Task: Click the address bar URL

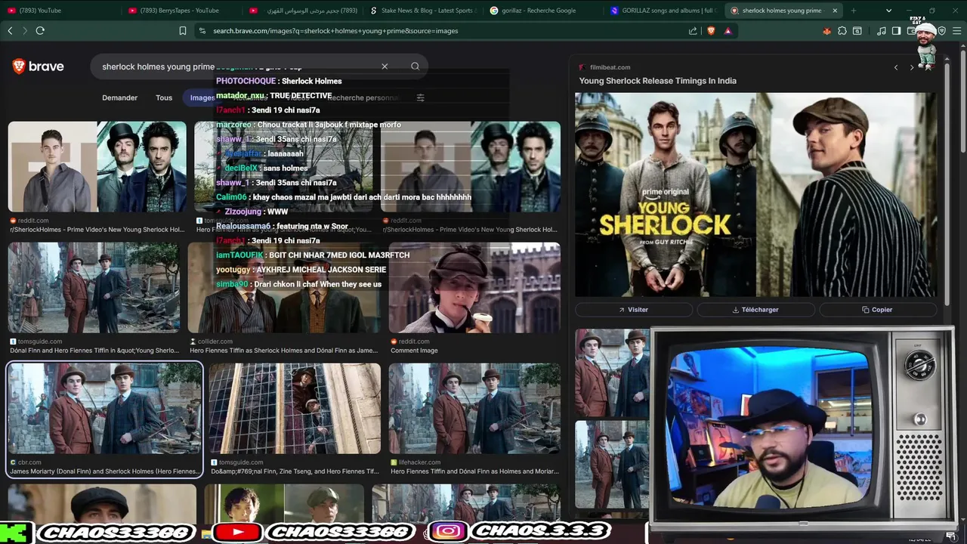Action: pyautogui.click(x=335, y=31)
